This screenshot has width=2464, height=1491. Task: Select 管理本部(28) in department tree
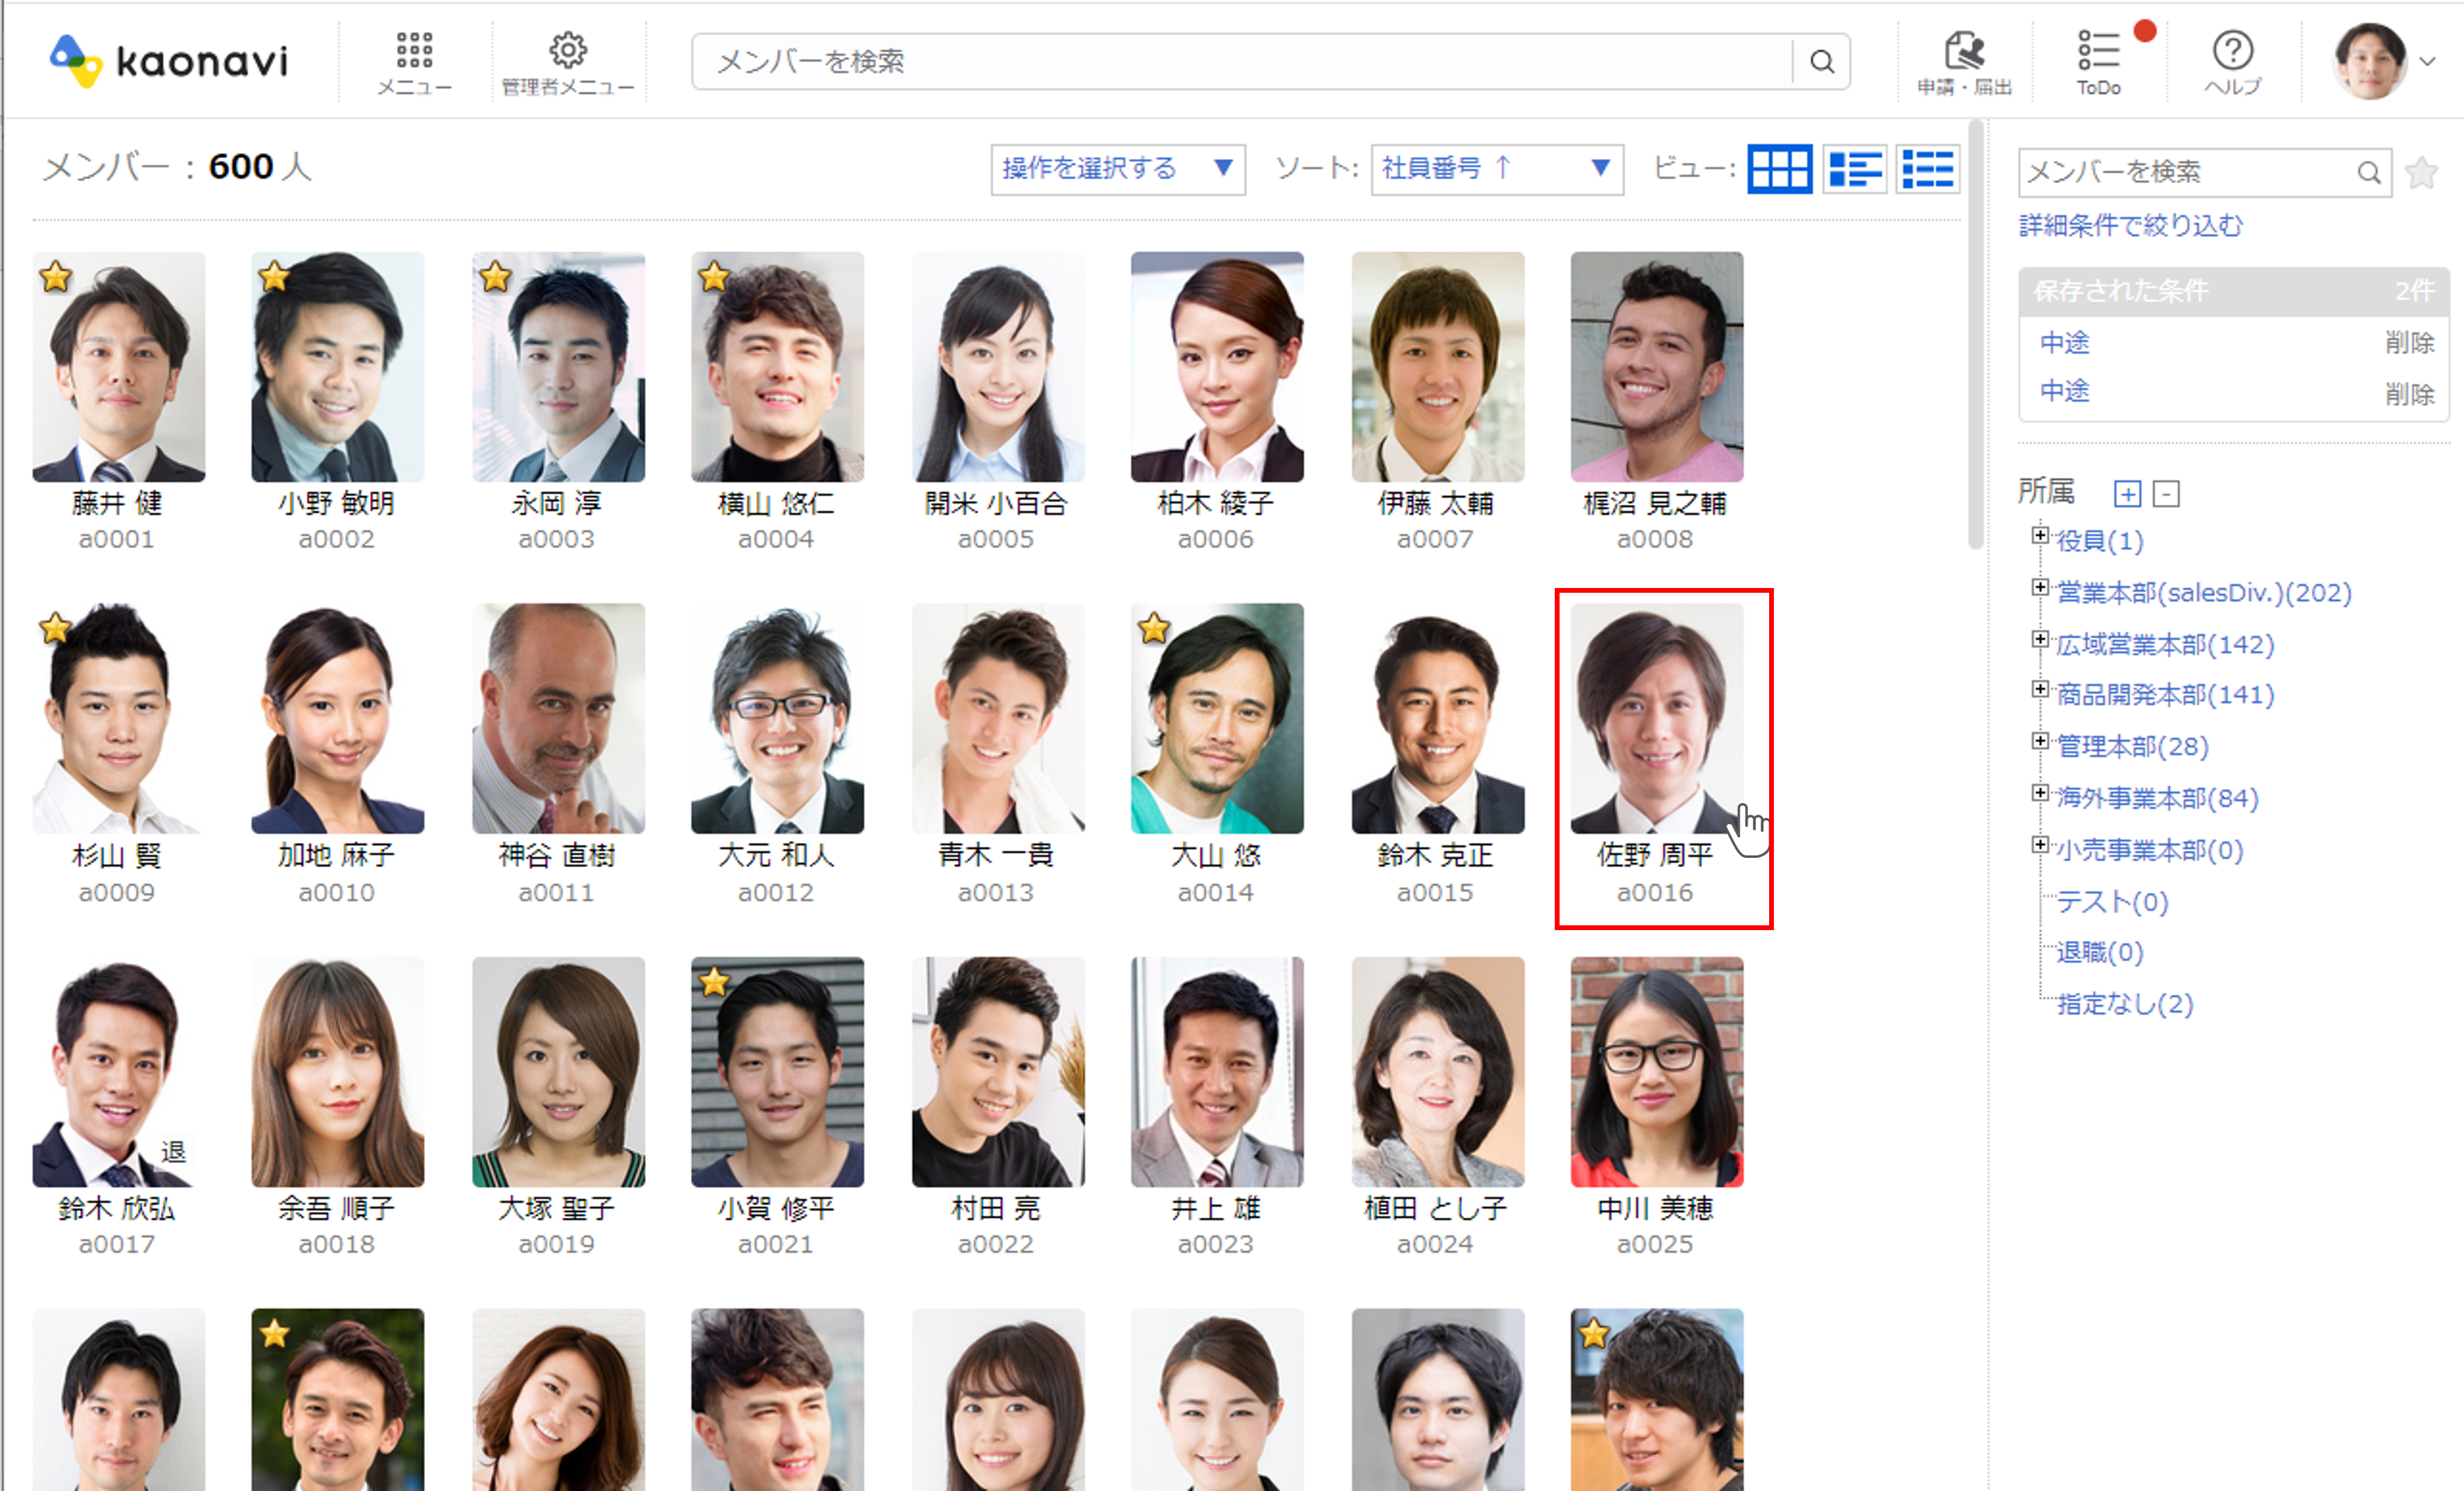[2132, 746]
